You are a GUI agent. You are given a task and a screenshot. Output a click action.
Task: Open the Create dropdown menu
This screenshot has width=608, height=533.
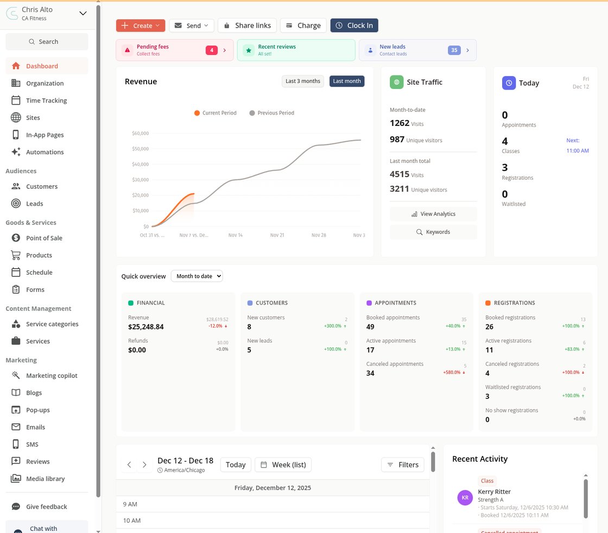(141, 26)
